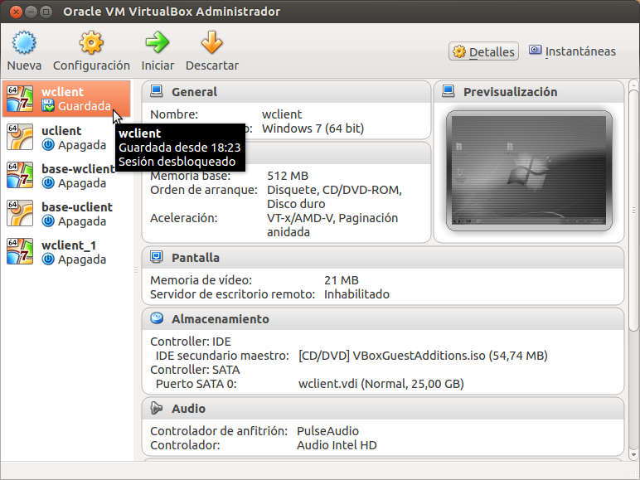Screen dimensions: 640x480
Task: Select the uclient machine name
Action: (x=61, y=131)
